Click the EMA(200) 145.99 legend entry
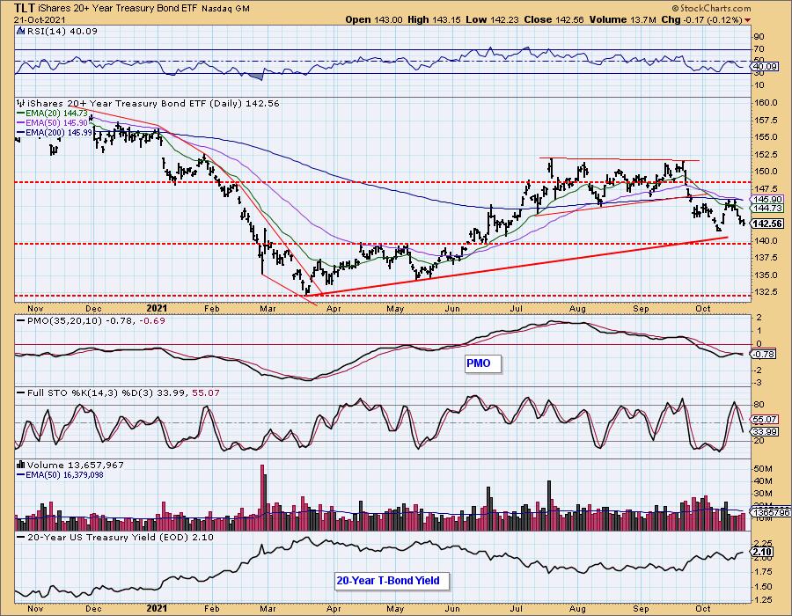 coord(54,133)
